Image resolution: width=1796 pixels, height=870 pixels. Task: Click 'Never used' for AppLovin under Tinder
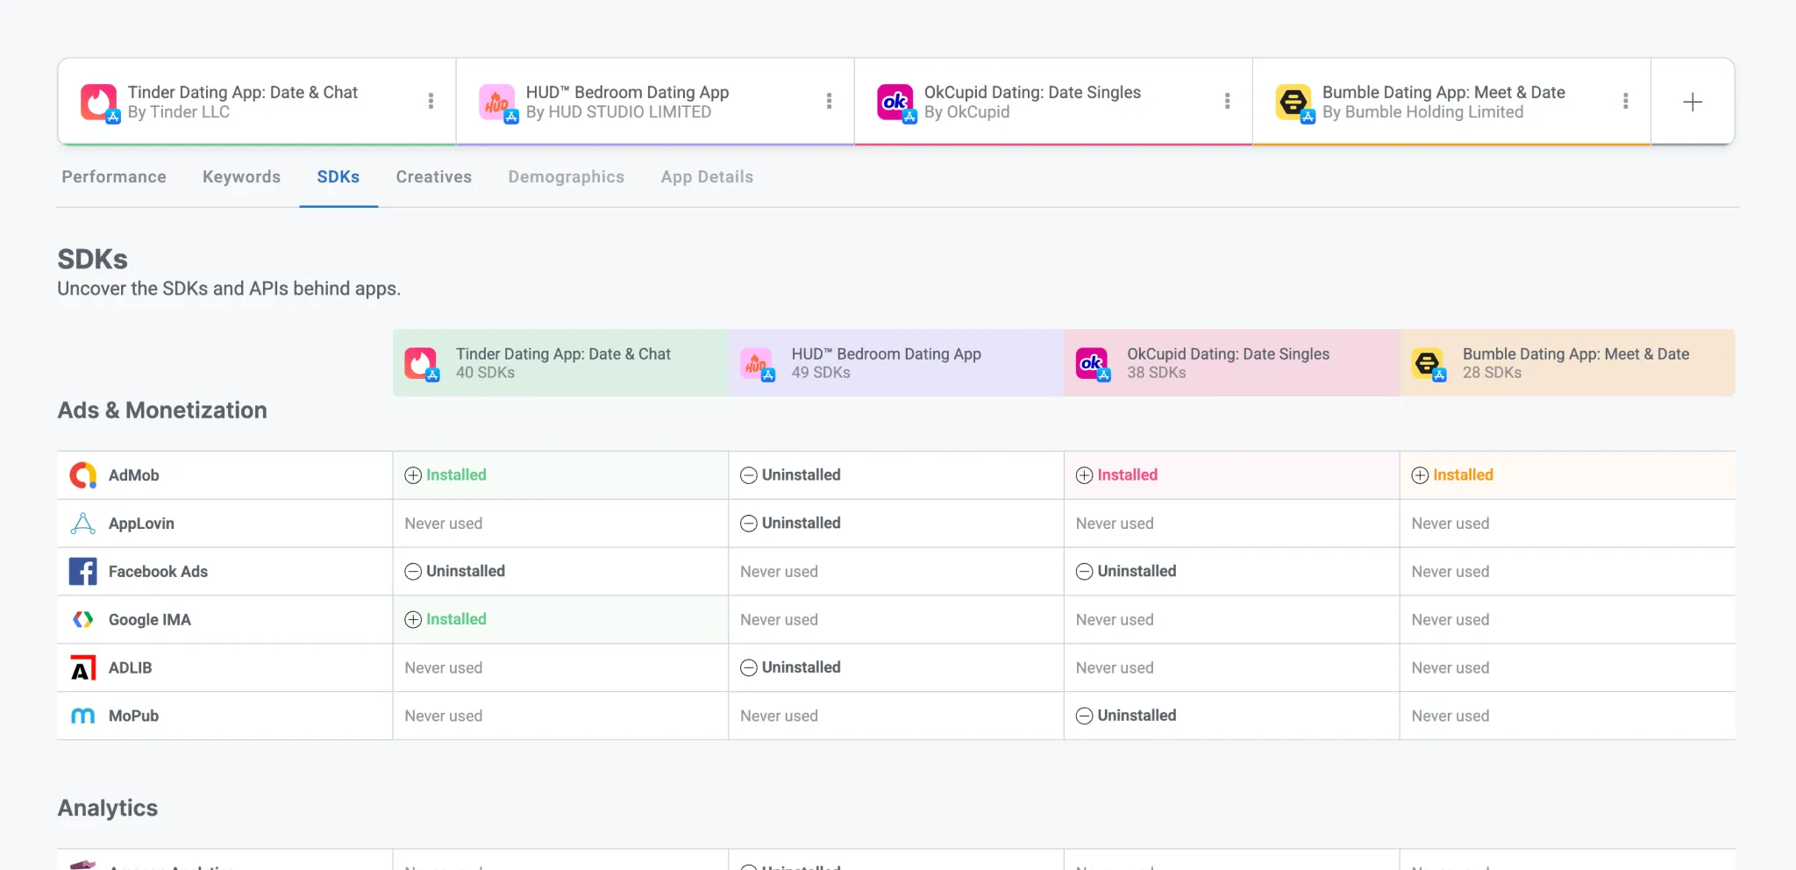(x=444, y=524)
